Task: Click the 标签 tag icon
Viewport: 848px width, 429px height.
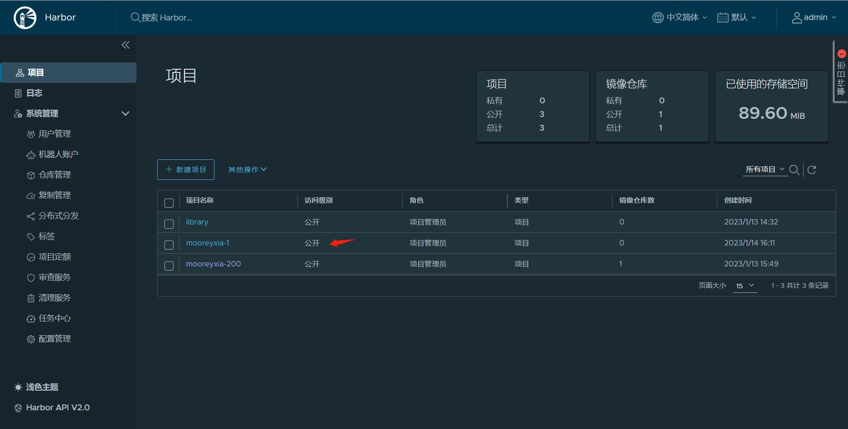Action: (31, 237)
